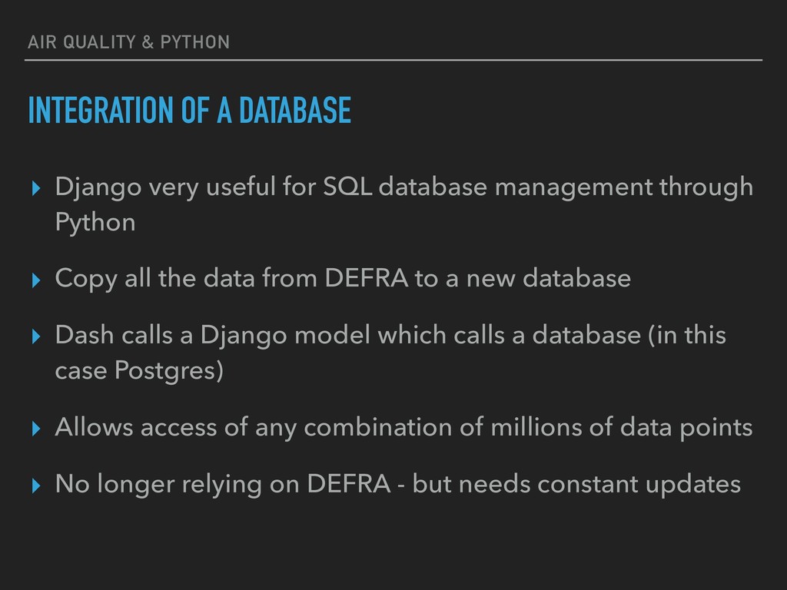Click the bullet starting 'Dash calls a Django model'

click(x=390, y=353)
